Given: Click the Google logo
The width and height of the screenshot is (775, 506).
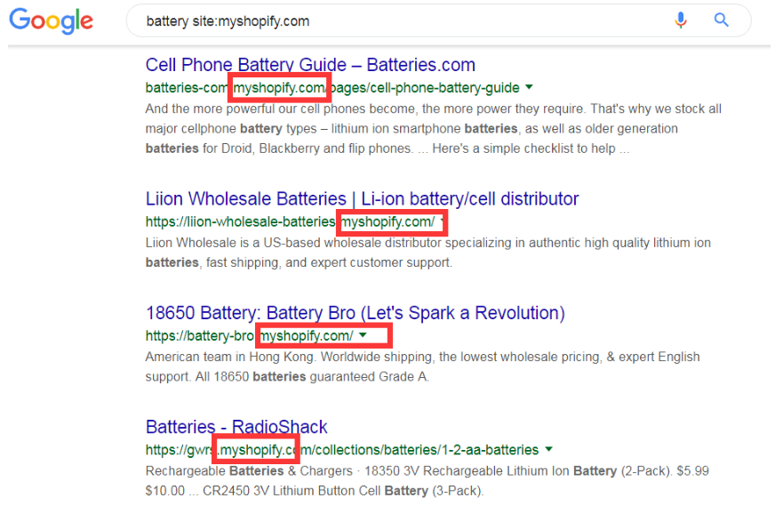Looking at the screenshot, I should pos(52,20).
